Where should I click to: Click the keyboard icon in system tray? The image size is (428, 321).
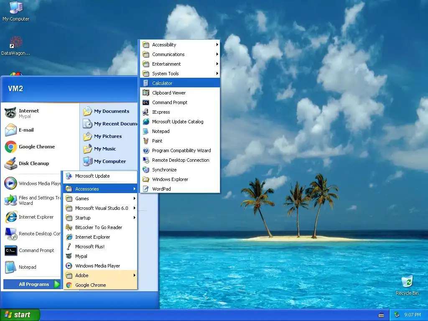[381, 315]
